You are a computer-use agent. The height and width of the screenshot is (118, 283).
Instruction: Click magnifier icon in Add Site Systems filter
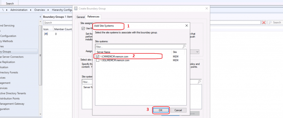[184, 47]
